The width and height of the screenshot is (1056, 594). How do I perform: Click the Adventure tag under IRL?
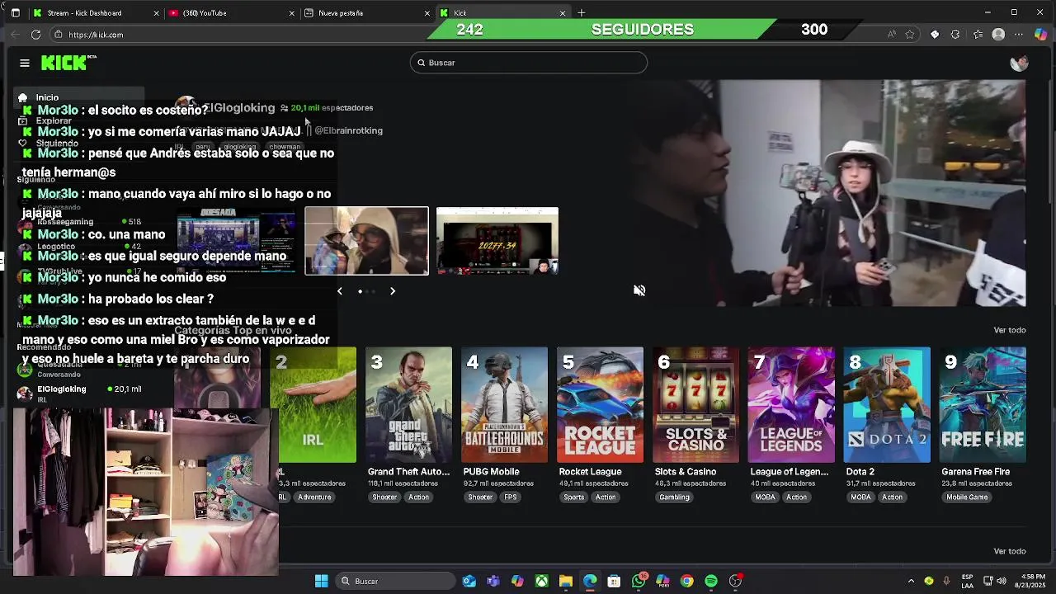(314, 497)
